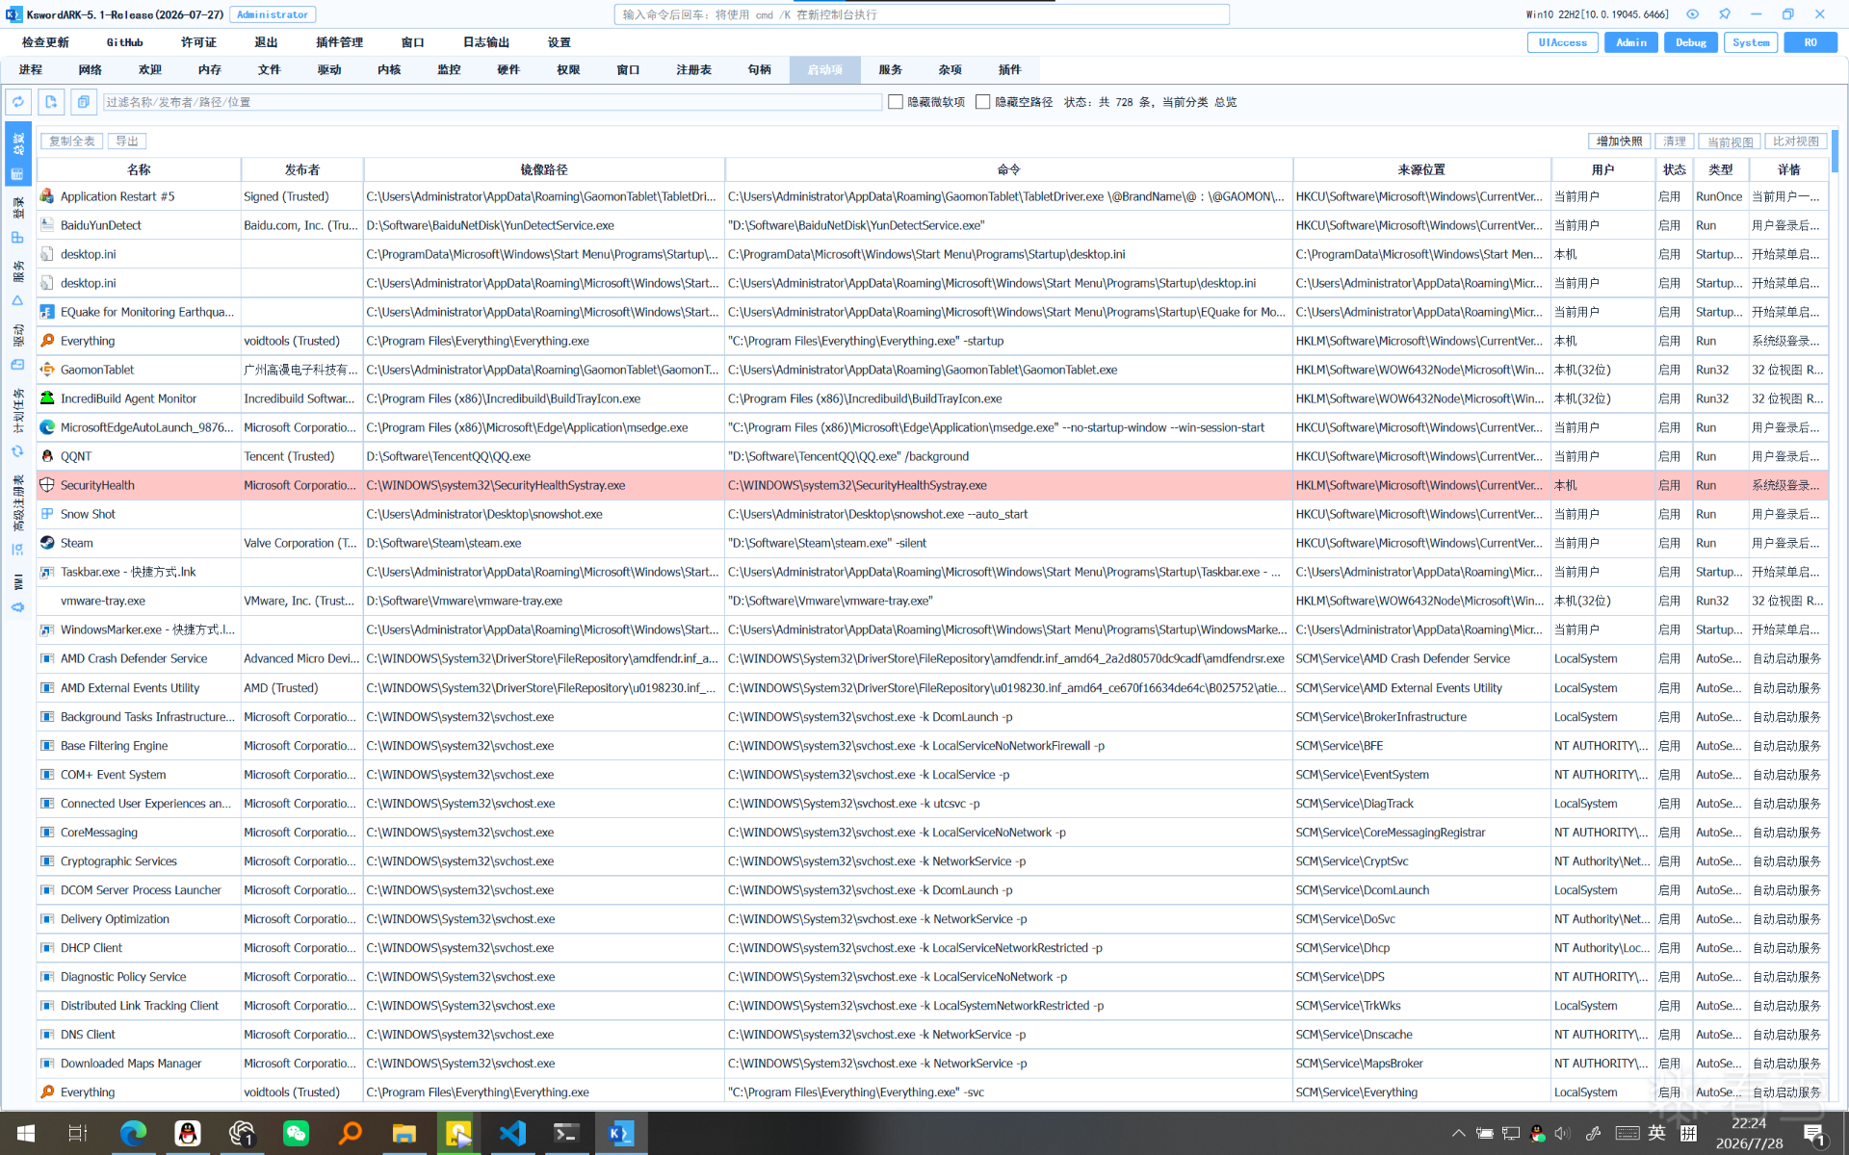The height and width of the screenshot is (1155, 1849).
Task: Click the GaomonTablet entry icon
Action: coord(47,370)
